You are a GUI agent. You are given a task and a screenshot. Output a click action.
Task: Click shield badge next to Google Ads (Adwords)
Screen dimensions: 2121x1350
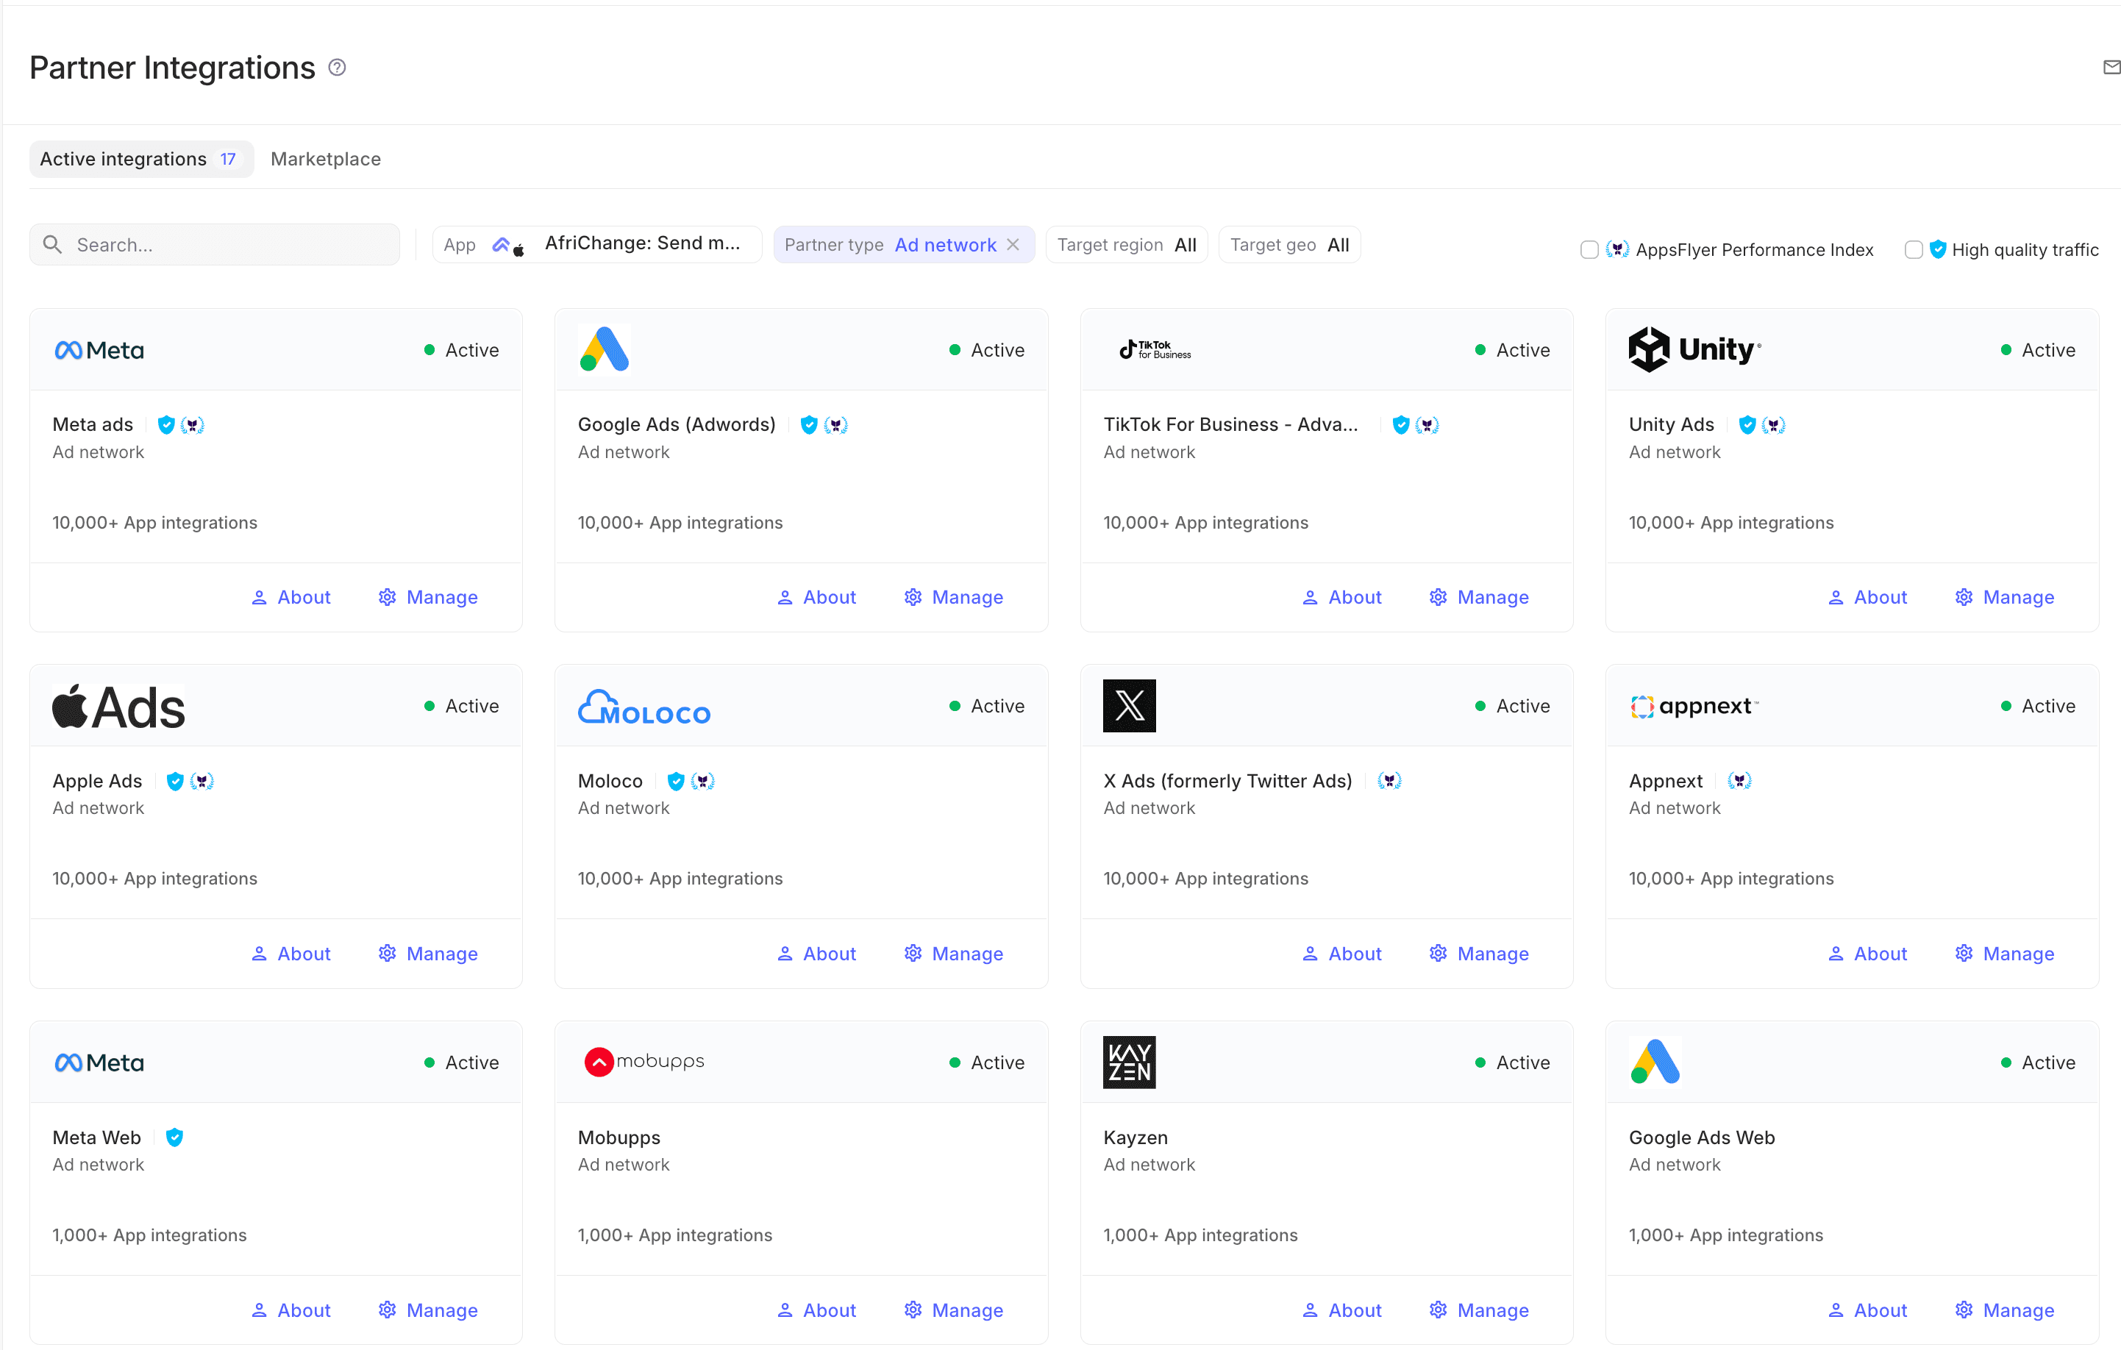pos(808,424)
